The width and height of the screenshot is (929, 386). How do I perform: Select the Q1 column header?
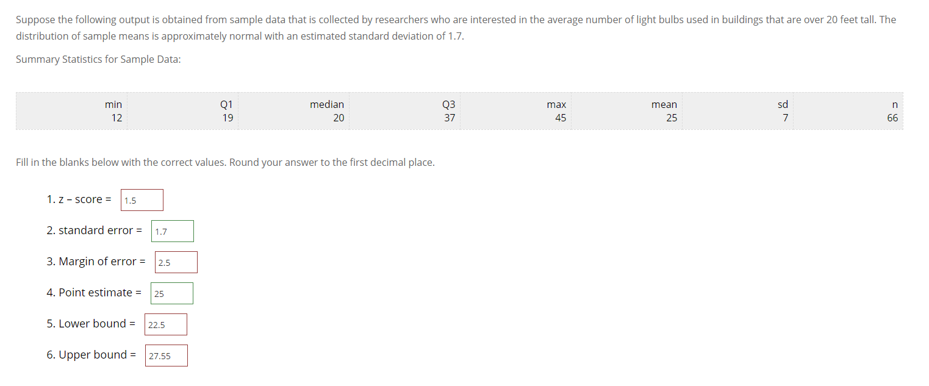(226, 104)
